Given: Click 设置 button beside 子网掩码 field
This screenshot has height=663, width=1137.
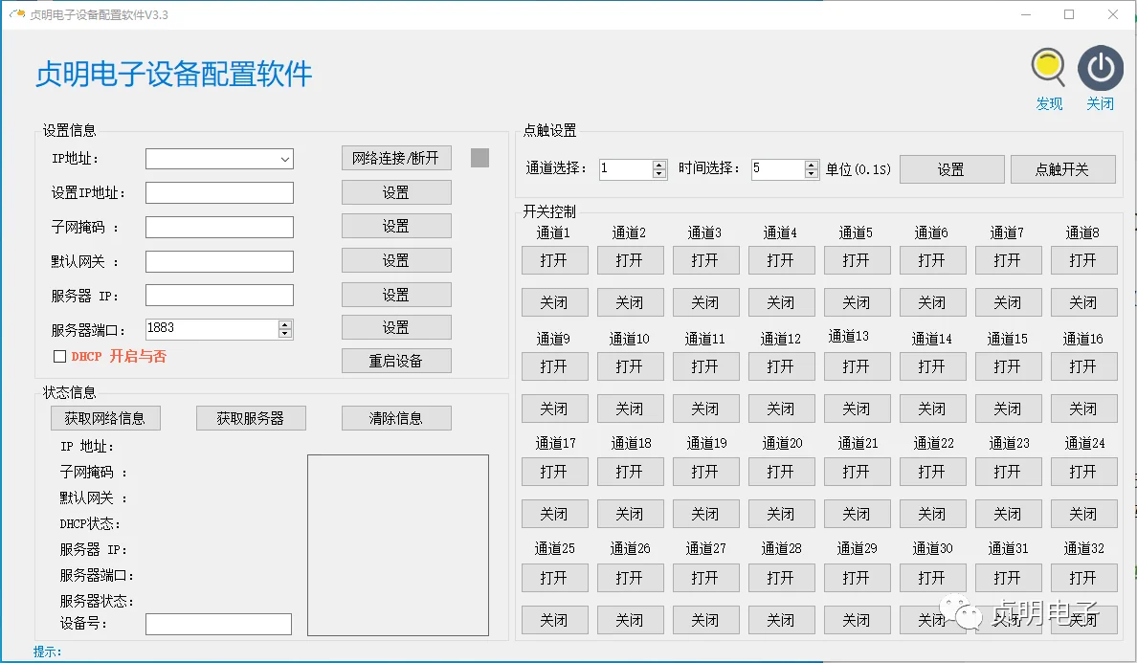Looking at the screenshot, I should [x=396, y=226].
